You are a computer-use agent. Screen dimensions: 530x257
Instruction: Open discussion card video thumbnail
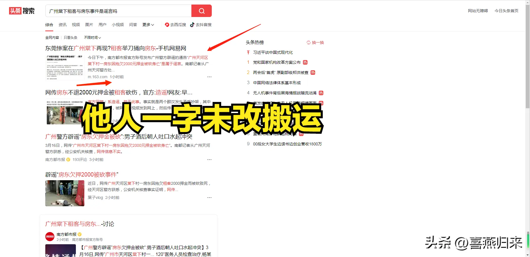[61, 250]
